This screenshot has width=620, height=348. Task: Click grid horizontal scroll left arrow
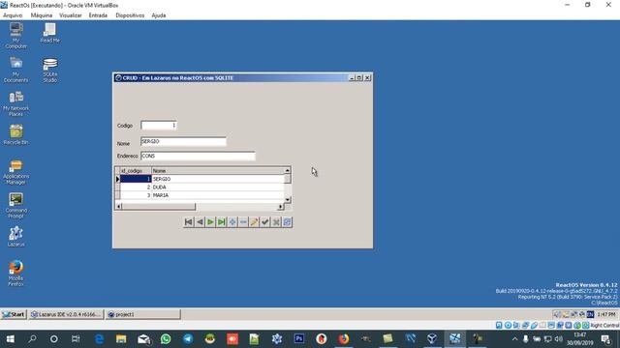[118, 206]
